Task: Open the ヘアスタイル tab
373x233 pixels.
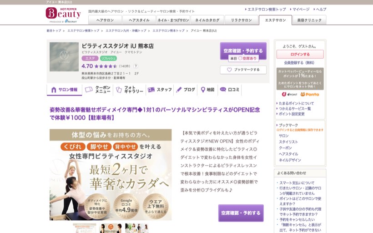Action: (x=139, y=20)
